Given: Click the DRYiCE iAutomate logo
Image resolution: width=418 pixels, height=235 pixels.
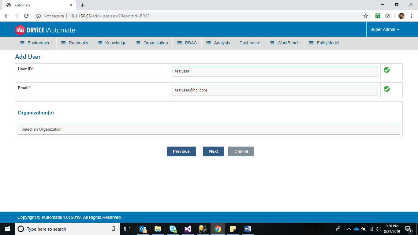Looking at the screenshot, I should (x=45, y=30).
